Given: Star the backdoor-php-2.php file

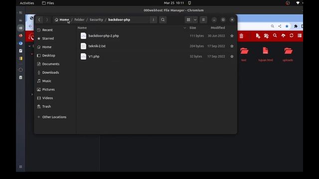Looking at the screenshot, I should (x=232, y=36).
